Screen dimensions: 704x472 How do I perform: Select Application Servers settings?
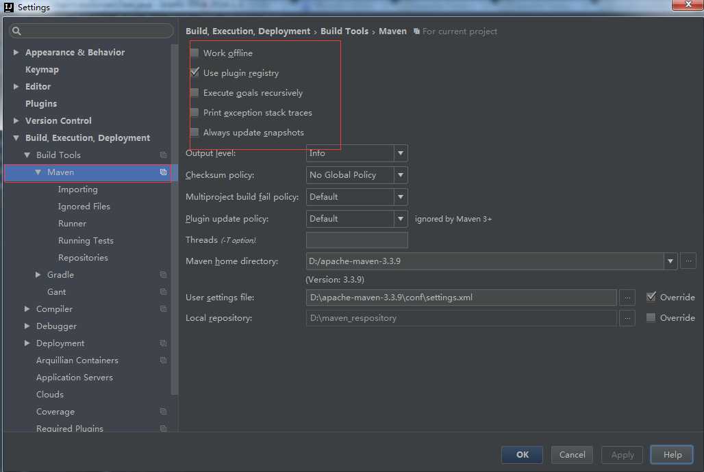point(75,378)
